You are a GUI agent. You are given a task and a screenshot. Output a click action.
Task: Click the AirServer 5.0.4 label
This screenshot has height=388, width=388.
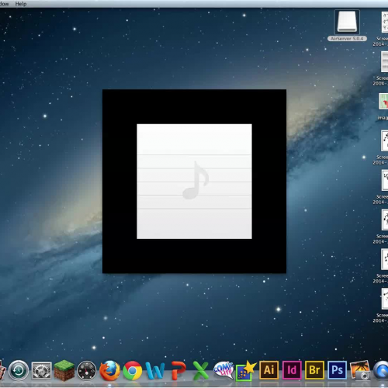[347, 39]
